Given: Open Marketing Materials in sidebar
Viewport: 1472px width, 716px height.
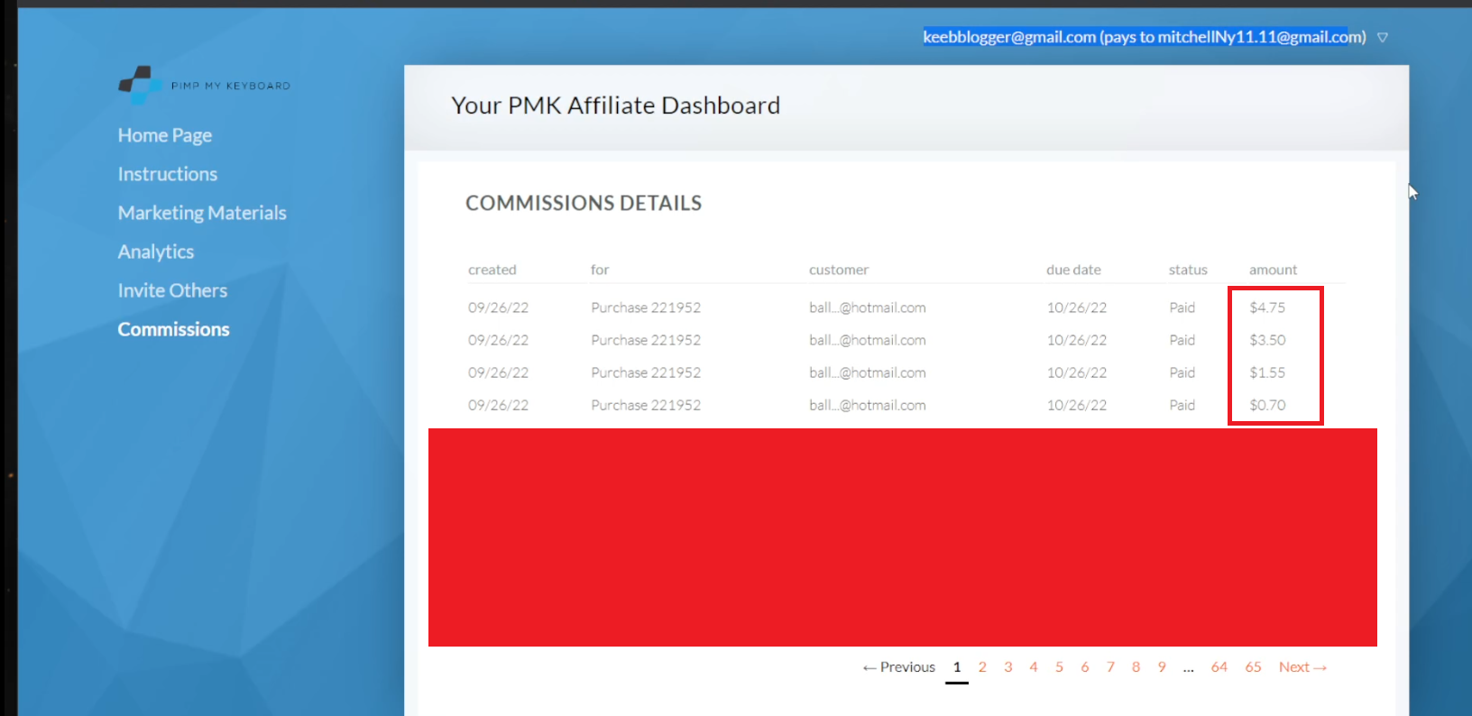Looking at the screenshot, I should [202, 213].
